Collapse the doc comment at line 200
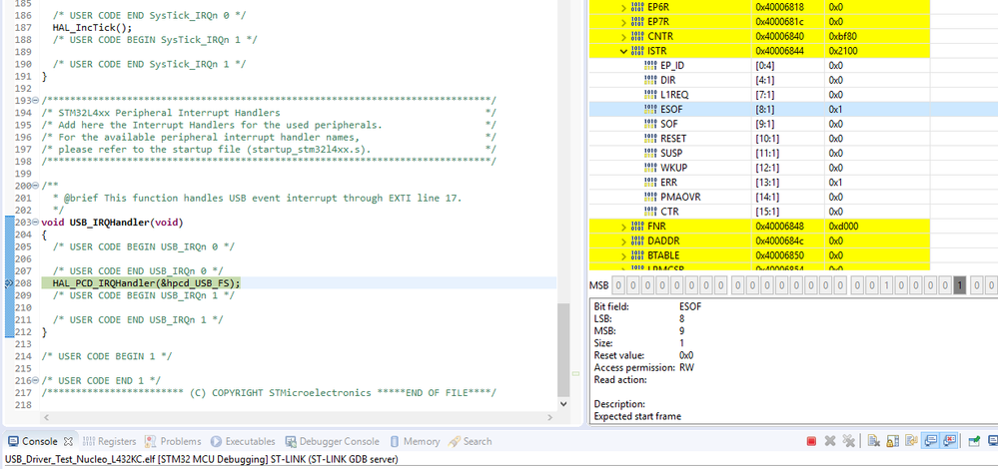 tap(36, 187)
